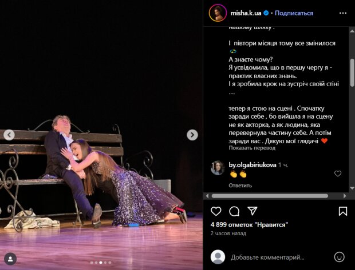This screenshot has width=355, height=270.
Task: Open misha.k.ua profile username link
Action: coord(246,13)
